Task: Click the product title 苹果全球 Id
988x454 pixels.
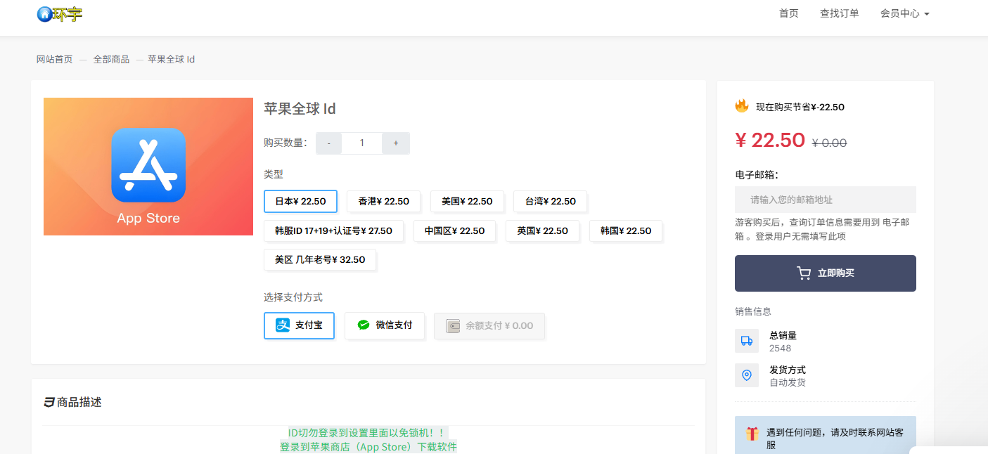Action: click(300, 109)
